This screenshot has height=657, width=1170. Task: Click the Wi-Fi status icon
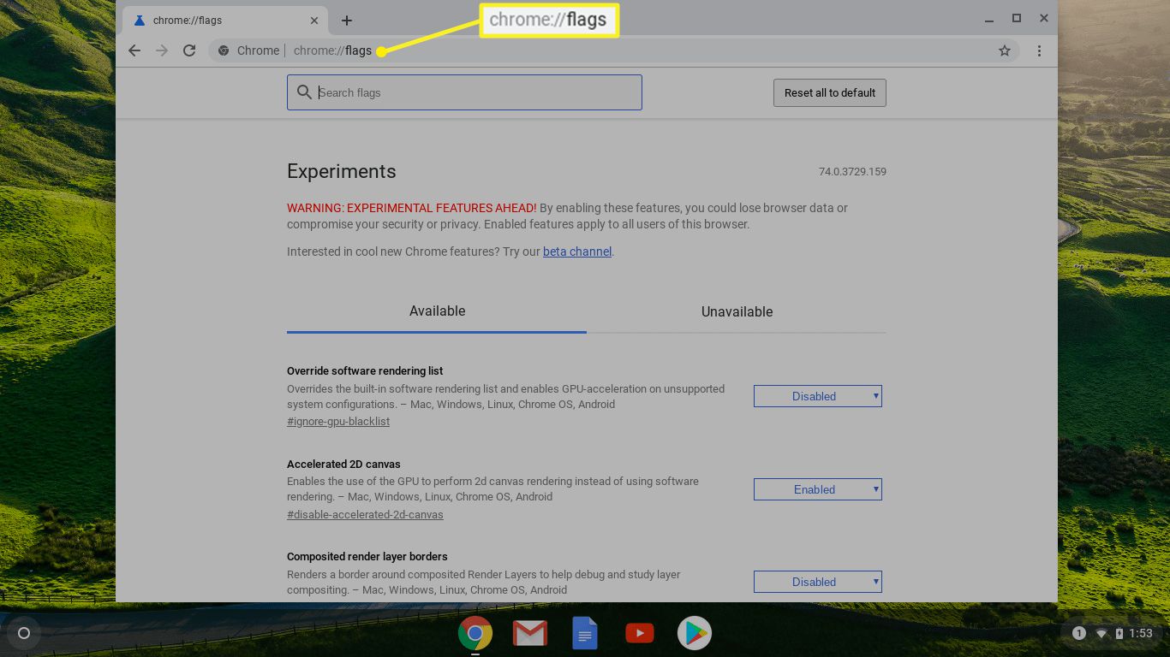coord(1101,634)
